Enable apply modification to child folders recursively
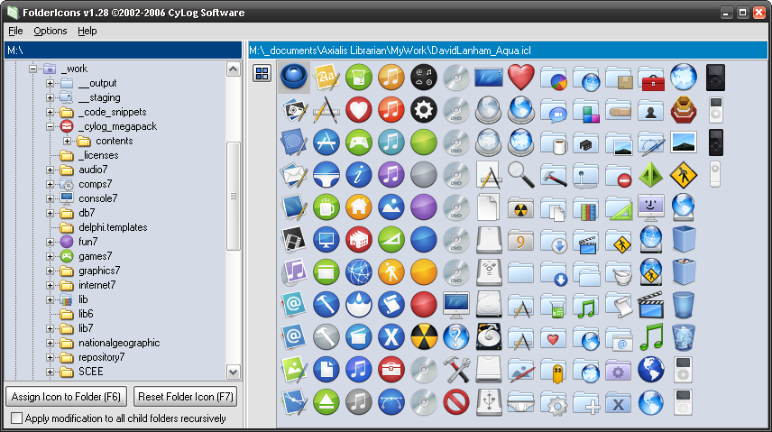This screenshot has height=432, width=772. click(17, 418)
